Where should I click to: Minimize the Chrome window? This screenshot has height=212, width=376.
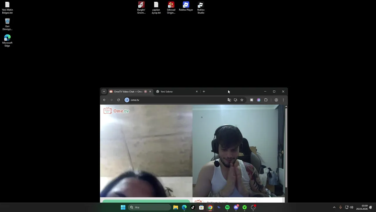[x=265, y=92]
